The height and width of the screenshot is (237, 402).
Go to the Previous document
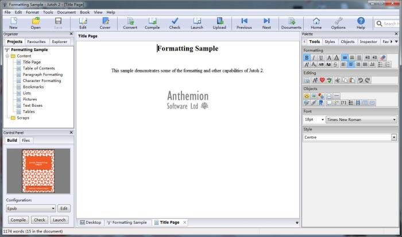pos(244,23)
